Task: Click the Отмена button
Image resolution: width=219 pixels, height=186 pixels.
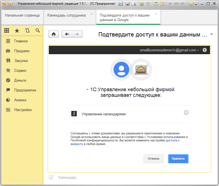Action: pos(153,159)
